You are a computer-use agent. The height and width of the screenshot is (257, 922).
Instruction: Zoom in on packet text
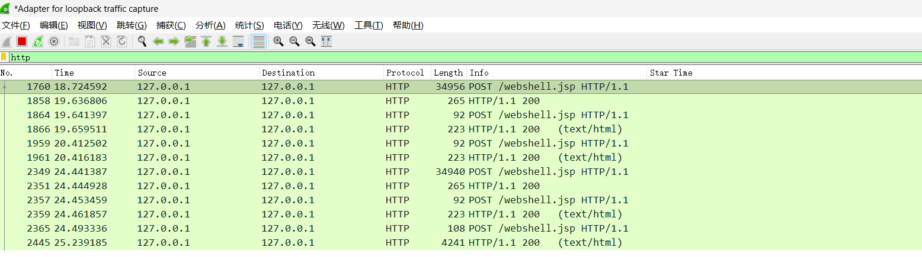[x=278, y=41]
